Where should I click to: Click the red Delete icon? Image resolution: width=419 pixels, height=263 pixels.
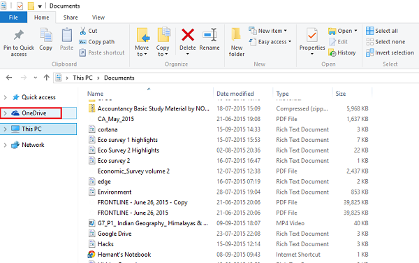click(x=188, y=35)
